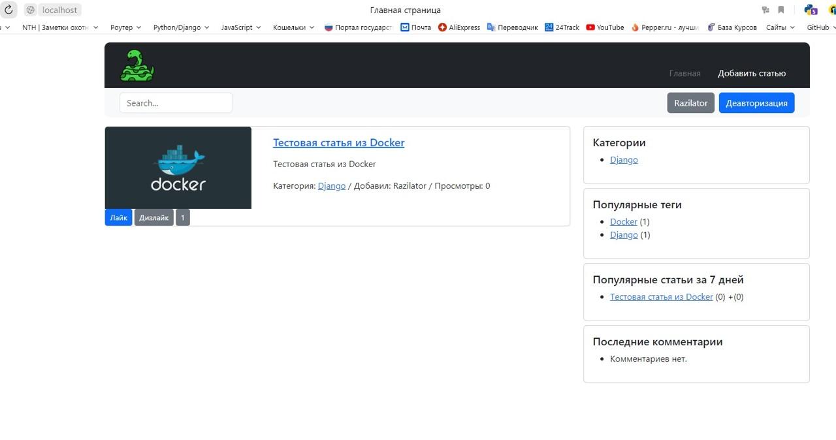Expand the JavaScript bookmark folder
836x440 pixels.
coord(241,27)
